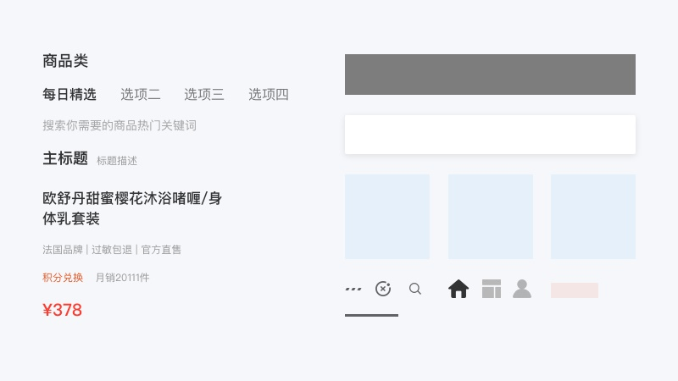Click the magnifying glass search icon
The image size is (678, 381).
415,289
